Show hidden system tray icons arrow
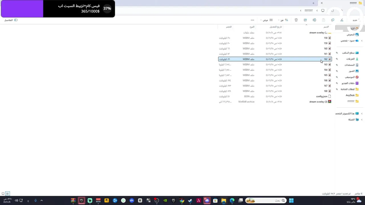This screenshot has width=365, height=205. click(x=41, y=200)
